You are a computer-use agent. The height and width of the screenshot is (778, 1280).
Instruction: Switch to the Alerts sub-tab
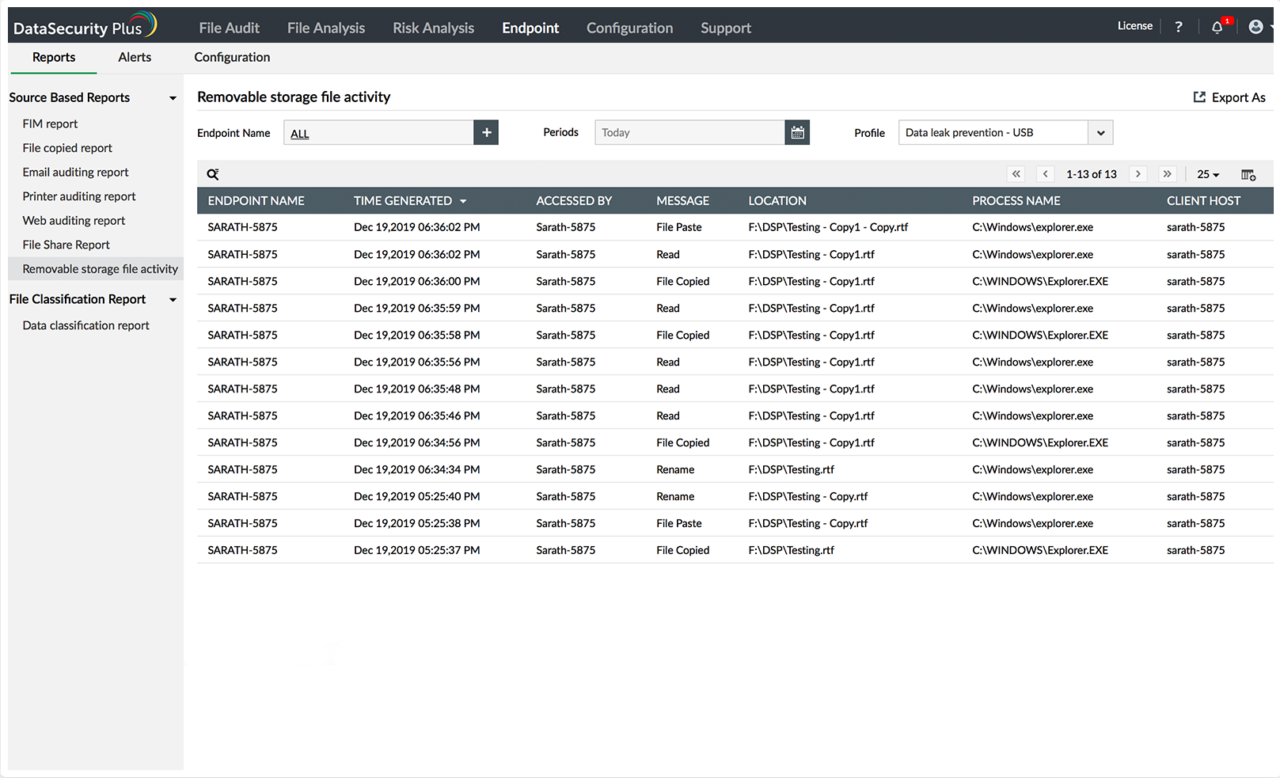point(135,57)
